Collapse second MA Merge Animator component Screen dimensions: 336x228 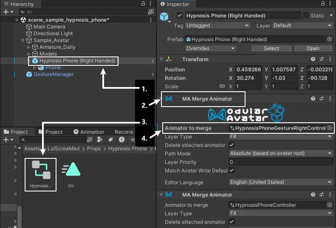coord(161,195)
